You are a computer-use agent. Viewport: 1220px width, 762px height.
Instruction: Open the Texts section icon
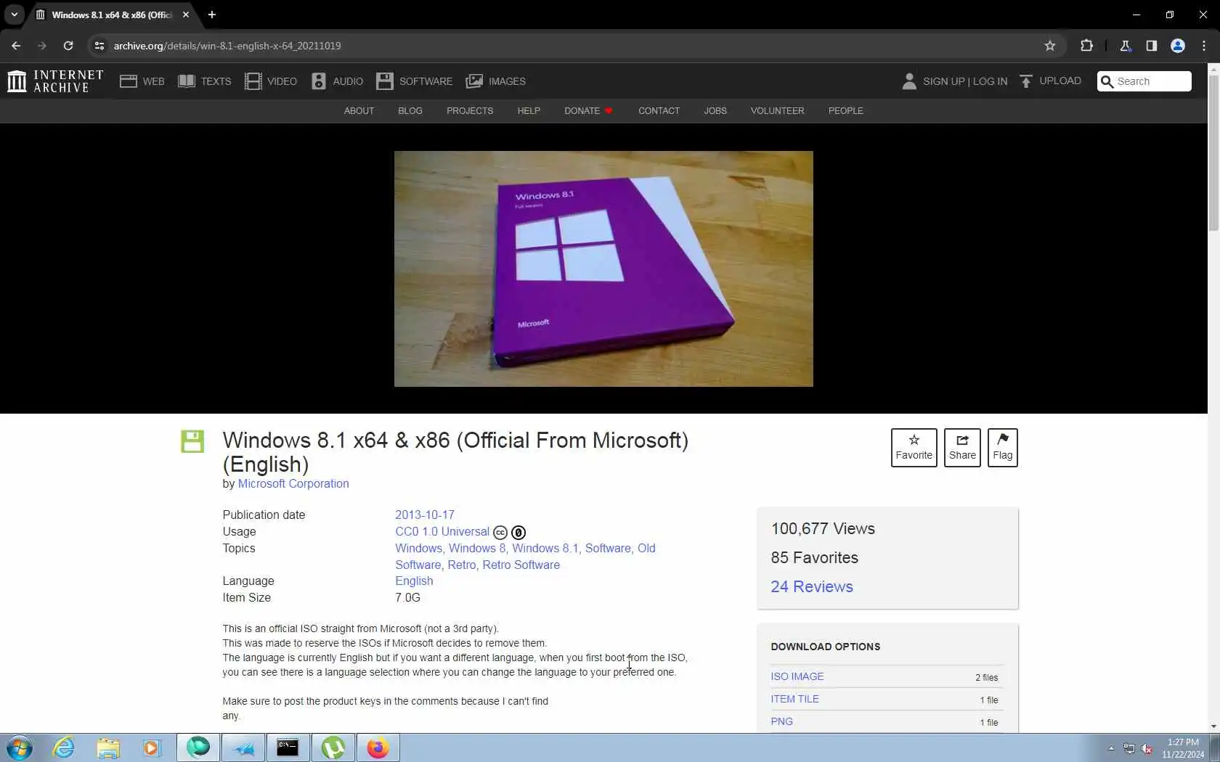pos(187,81)
